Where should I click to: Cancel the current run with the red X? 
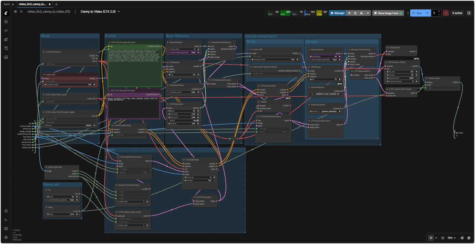click(x=446, y=13)
